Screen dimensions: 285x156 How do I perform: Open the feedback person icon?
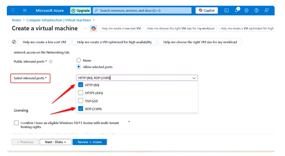(x=266, y=10)
